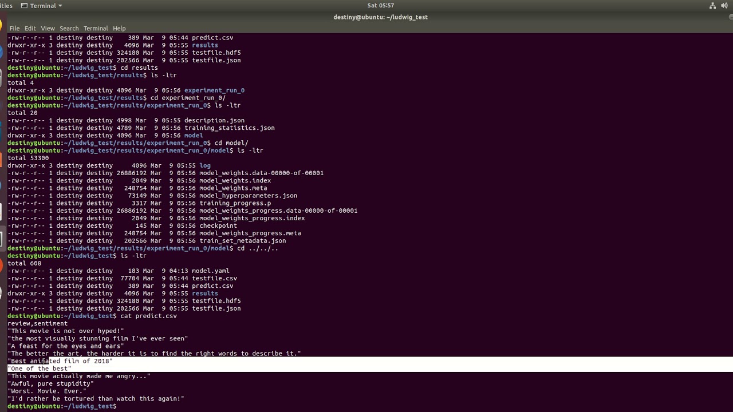
Task: Click the model_weights_progress.meta file name
Action: click(x=250, y=233)
